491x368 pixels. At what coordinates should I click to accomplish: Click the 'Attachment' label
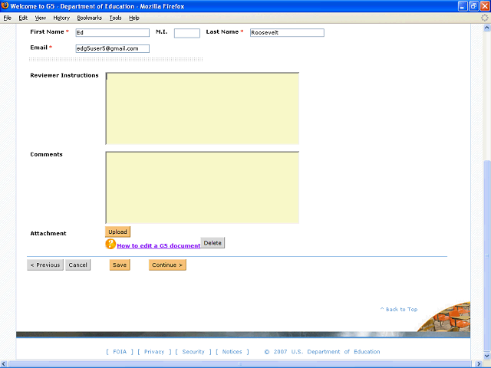coord(48,233)
